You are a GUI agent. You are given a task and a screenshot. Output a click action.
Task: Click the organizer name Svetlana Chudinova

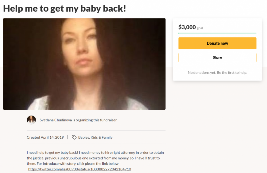[56, 120]
